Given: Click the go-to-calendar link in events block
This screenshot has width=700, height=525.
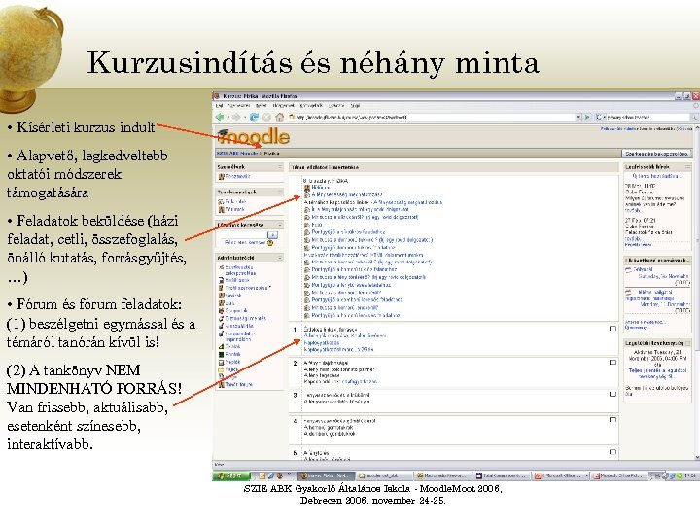Looking at the screenshot, I should [646, 322].
